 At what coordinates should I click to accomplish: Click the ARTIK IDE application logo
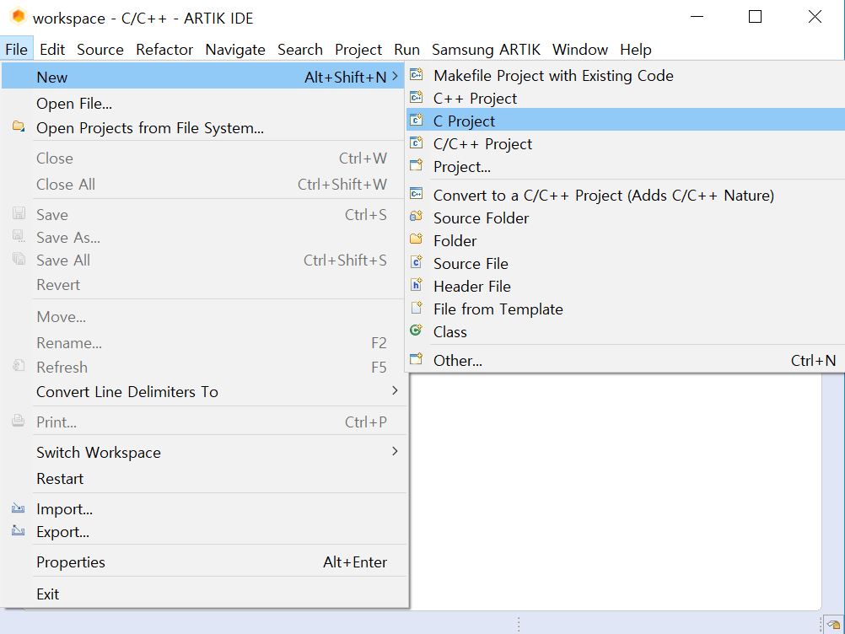click(x=19, y=17)
